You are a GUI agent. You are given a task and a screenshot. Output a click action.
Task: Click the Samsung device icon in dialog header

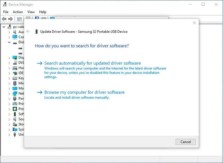pyautogui.click(x=37, y=32)
